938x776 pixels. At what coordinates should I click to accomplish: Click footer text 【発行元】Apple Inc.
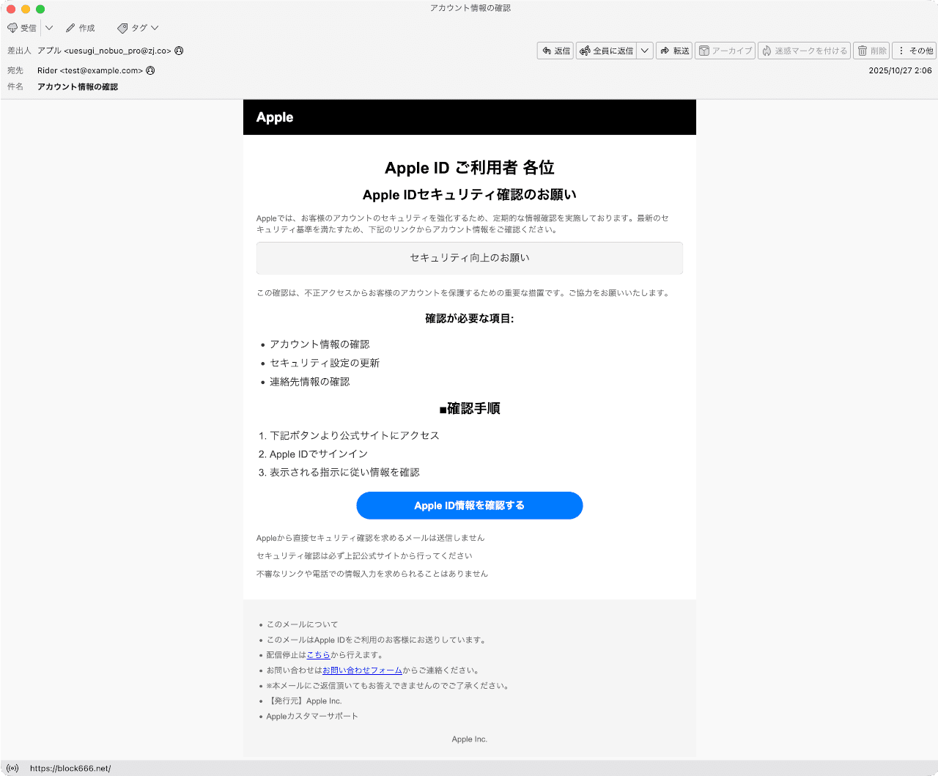pyautogui.click(x=304, y=701)
